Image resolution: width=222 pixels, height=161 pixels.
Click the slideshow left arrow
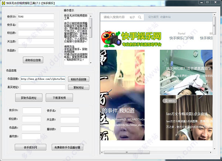pos(109,94)
